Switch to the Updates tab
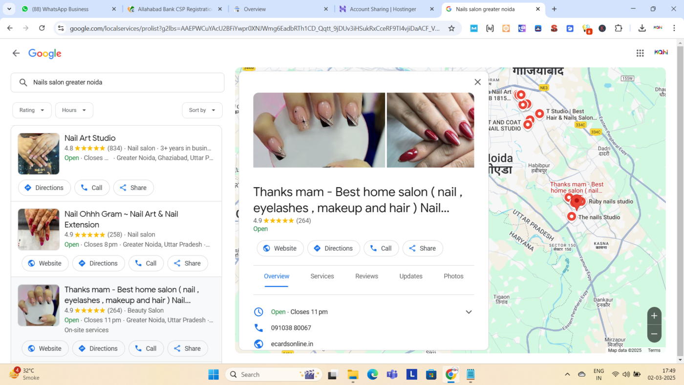Screen dimensions: 684x385 tap(411, 276)
